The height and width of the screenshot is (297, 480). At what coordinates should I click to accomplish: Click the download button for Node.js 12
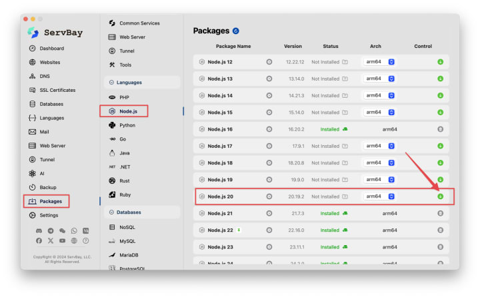tap(440, 62)
